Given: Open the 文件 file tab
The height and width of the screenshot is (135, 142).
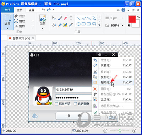Looking at the screenshot, I should click(7, 10).
